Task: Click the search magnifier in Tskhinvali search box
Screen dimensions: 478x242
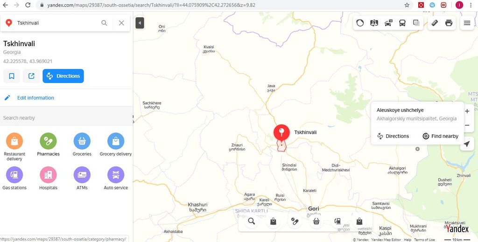Action: coord(104,23)
